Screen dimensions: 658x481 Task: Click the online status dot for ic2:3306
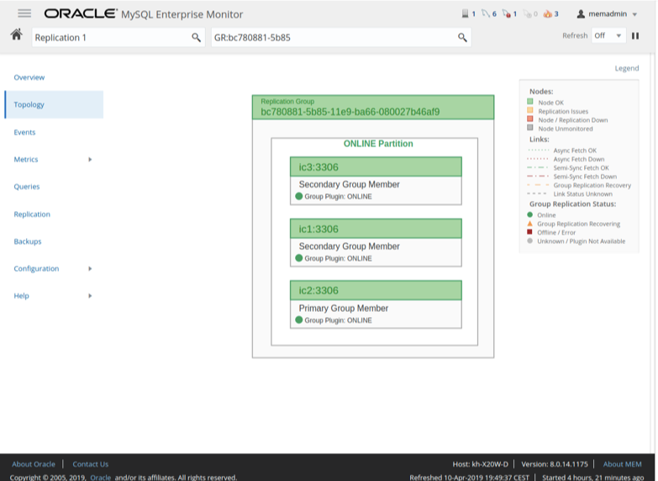tap(299, 320)
